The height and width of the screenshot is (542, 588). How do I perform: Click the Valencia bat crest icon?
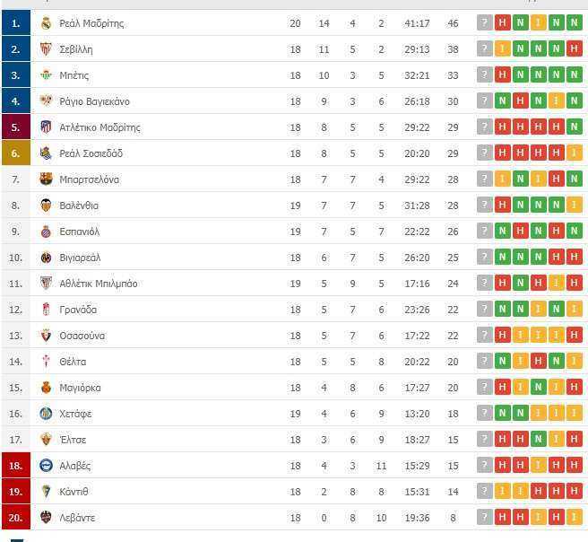[46, 205]
